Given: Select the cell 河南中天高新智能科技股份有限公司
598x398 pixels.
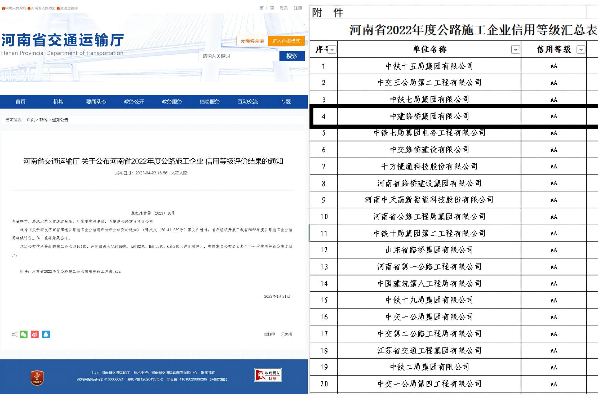Looking at the screenshot, I should [429, 200].
